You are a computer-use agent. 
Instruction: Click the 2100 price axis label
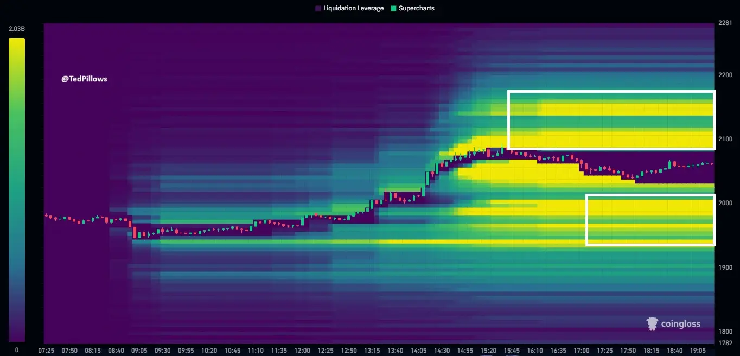[725, 139]
